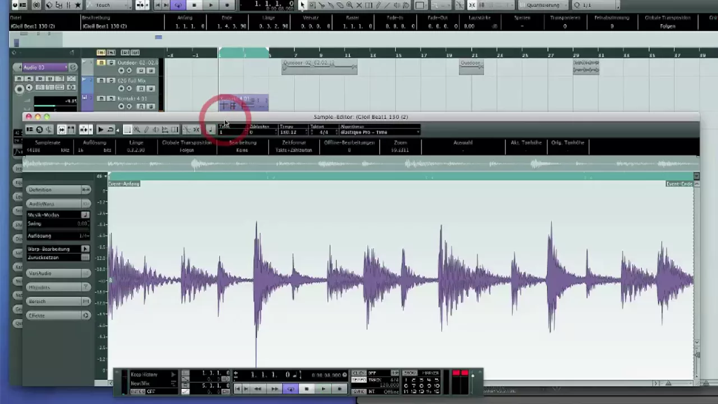Screen dimensions: 718x404
Task: Open the Taktart 4/4 field
Action: 323,132
